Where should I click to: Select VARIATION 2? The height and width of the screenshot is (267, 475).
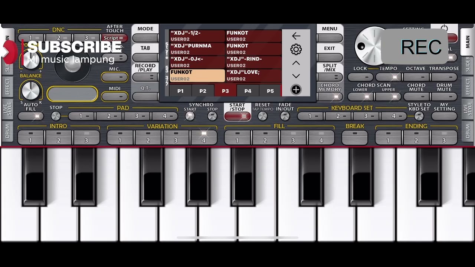pyautogui.click(x=148, y=137)
